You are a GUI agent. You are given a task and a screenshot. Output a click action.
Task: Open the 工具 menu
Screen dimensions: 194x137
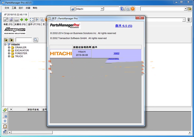click(x=14, y=8)
